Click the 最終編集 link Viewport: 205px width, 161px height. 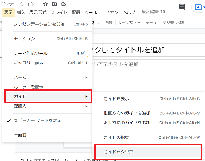pos(154,12)
